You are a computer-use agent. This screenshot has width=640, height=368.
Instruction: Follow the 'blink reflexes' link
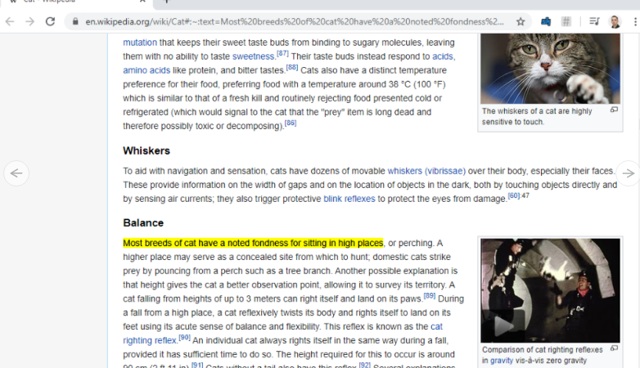[349, 199]
